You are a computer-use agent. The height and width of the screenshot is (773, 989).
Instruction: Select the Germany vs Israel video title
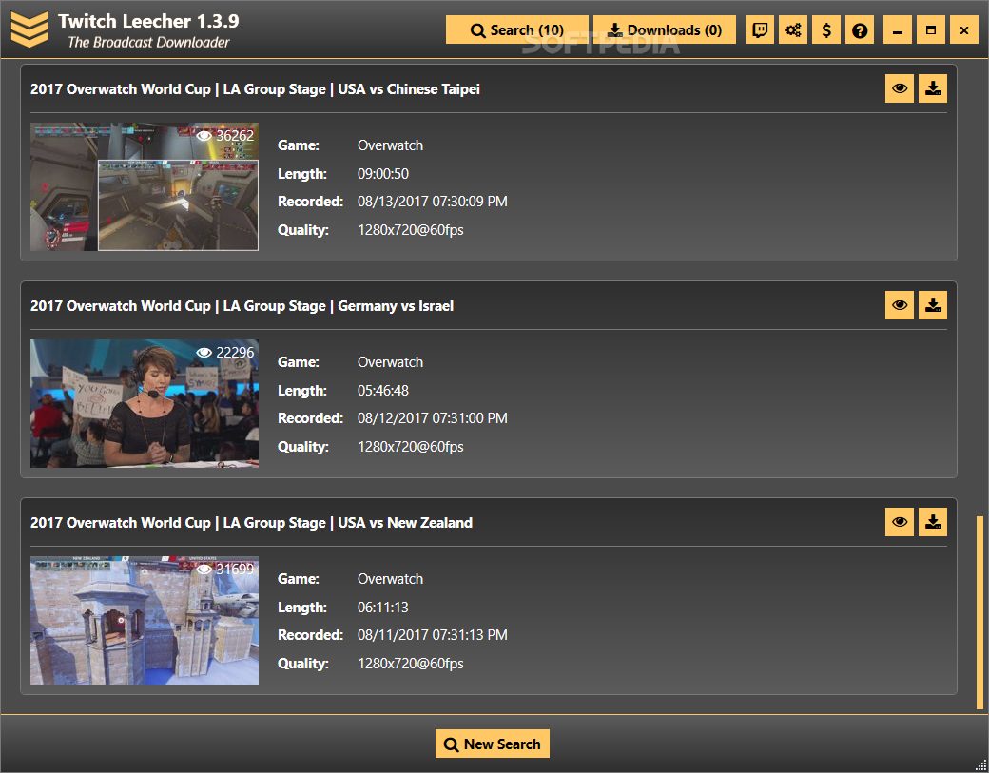[242, 306]
